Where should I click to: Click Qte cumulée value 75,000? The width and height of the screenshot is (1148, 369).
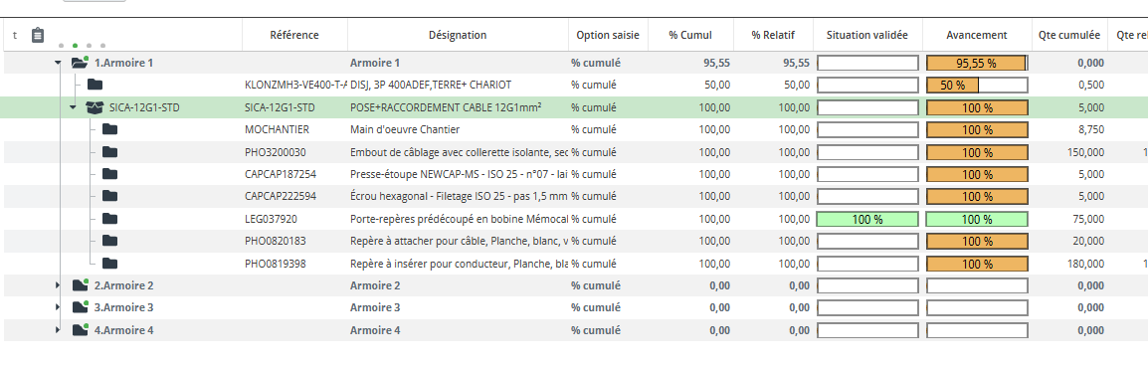pyautogui.click(x=1088, y=219)
